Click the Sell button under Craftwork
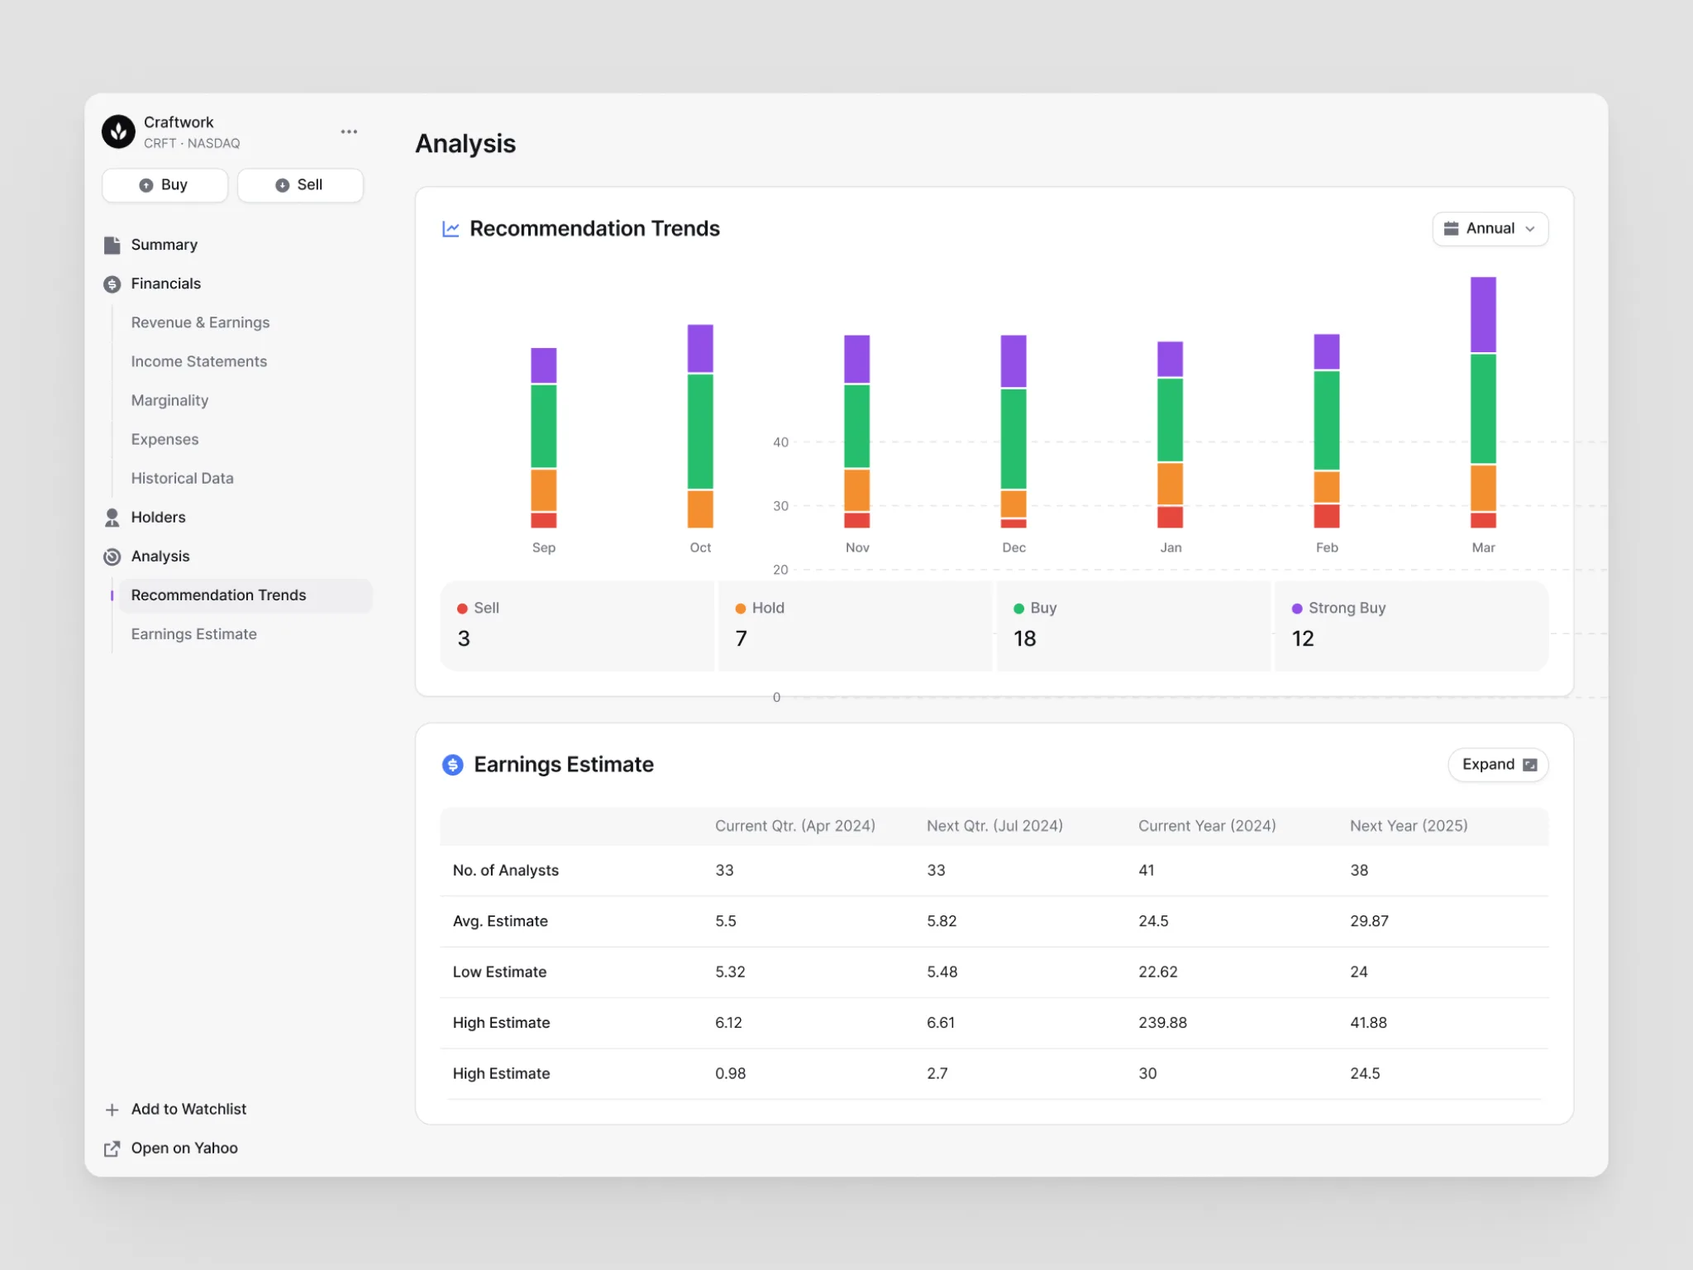This screenshot has width=1693, height=1270. [300, 185]
